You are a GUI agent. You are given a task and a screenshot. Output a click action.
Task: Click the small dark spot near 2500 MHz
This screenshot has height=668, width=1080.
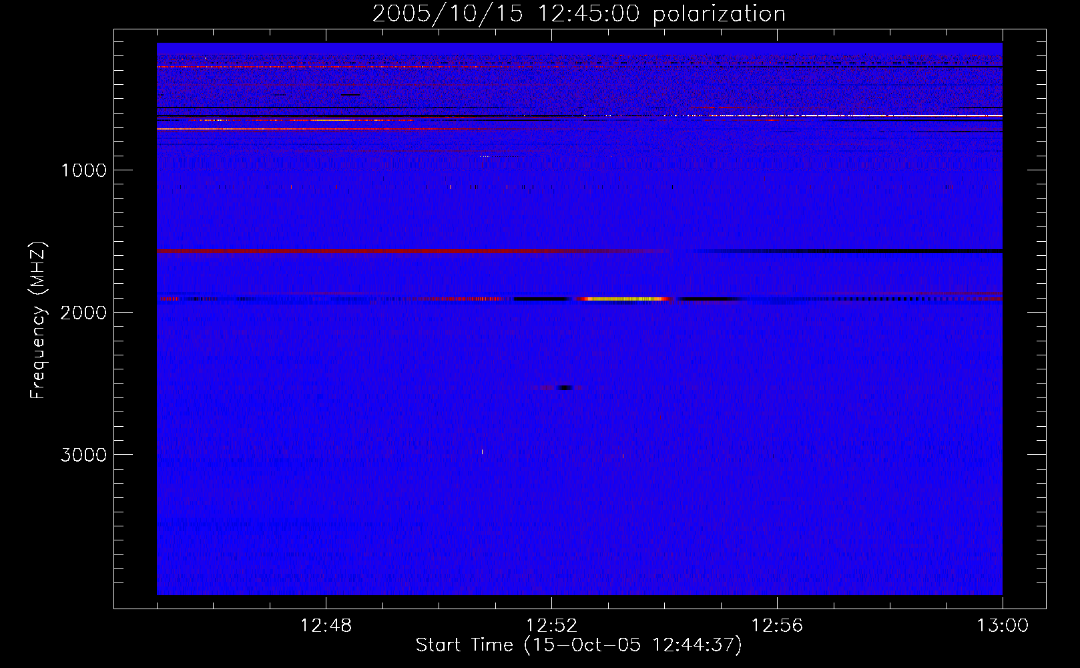(x=565, y=387)
